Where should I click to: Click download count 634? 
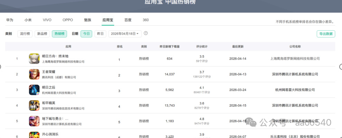pos(169,59)
